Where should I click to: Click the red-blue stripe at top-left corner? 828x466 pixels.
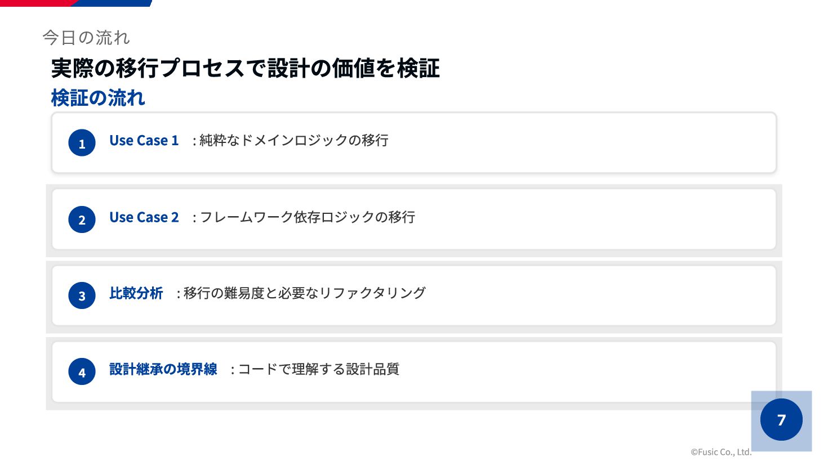point(76,3)
